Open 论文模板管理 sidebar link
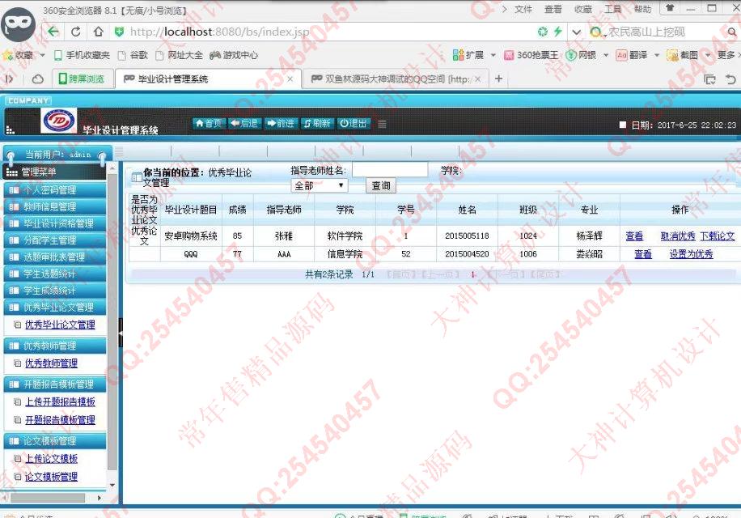Screen dimensions: 741x518 (51, 477)
